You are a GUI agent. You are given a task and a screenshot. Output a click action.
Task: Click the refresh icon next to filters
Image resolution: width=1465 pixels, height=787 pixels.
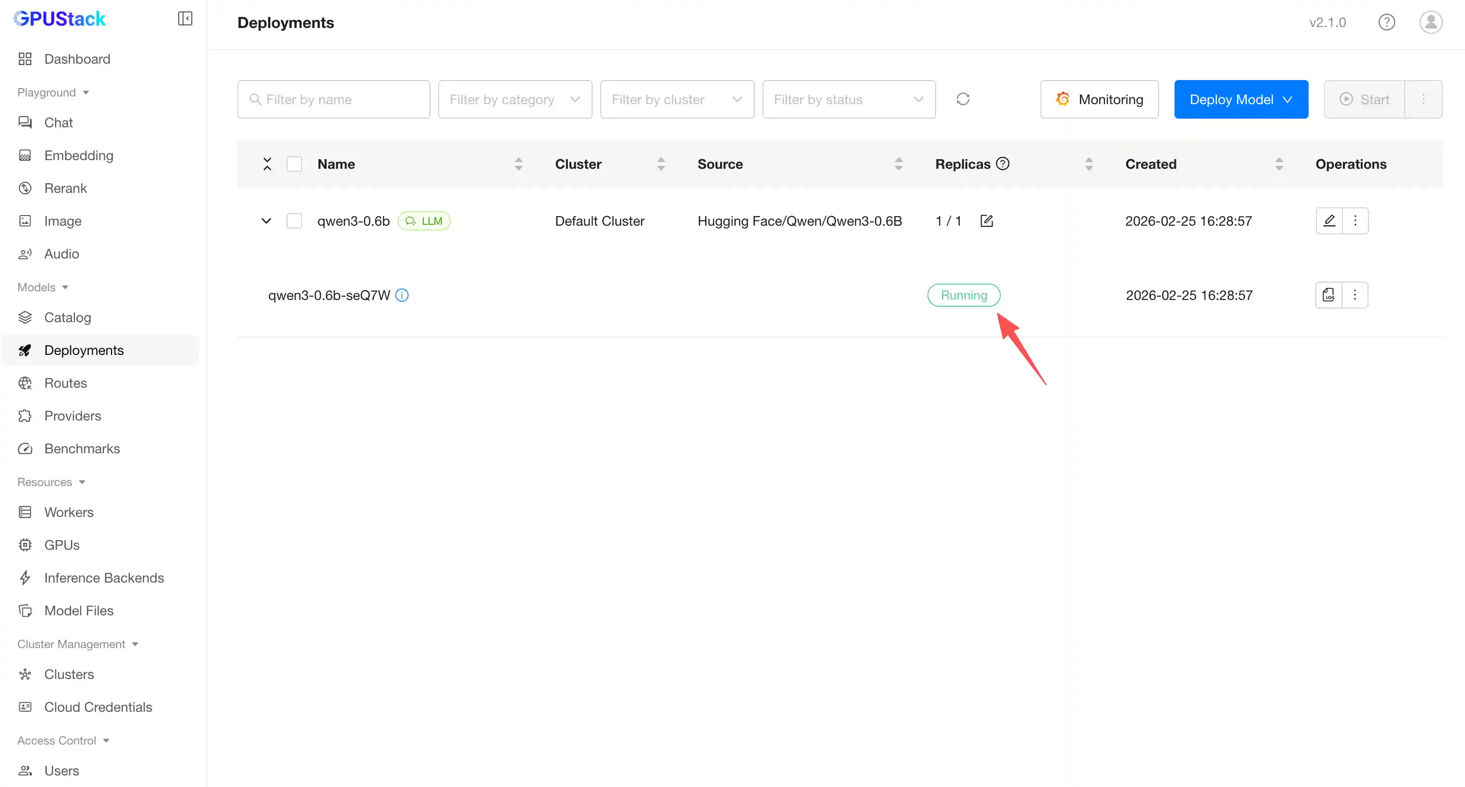pyautogui.click(x=963, y=99)
